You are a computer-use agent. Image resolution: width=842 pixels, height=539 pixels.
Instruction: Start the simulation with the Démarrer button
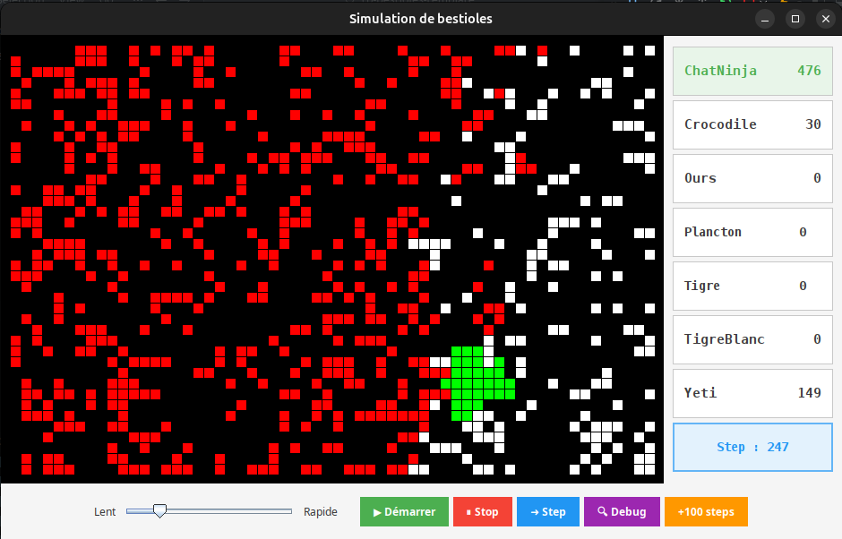[x=398, y=512]
